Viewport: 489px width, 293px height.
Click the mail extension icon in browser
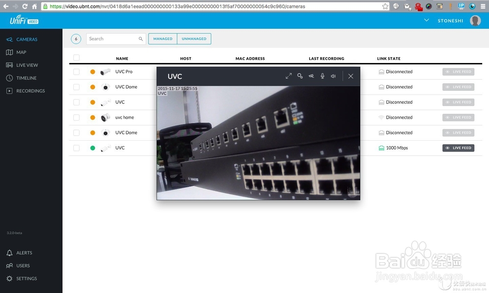(x=407, y=6)
